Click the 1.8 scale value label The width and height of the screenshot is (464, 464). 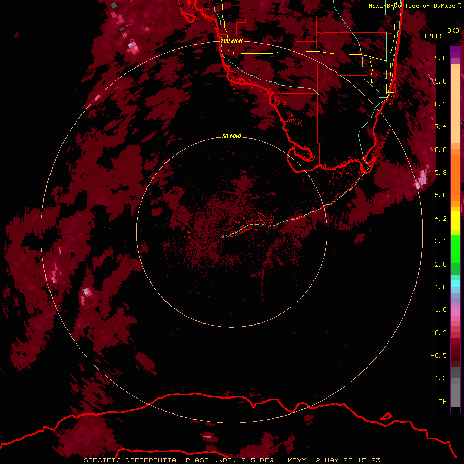(441, 287)
